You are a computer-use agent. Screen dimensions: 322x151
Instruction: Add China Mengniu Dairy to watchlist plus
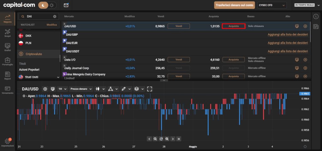(305, 76)
